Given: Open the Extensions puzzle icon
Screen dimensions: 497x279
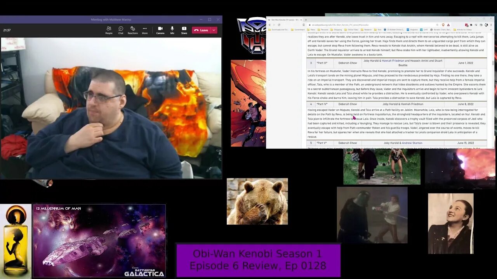Looking at the screenshot, I should pyautogui.click(x=471, y=25).
